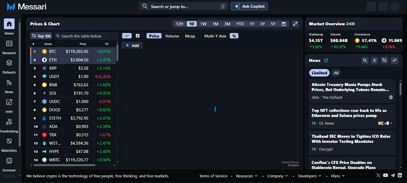407x183 pixels.
Task: Select the SOL row in table
Action: click(x=73, y=93)
